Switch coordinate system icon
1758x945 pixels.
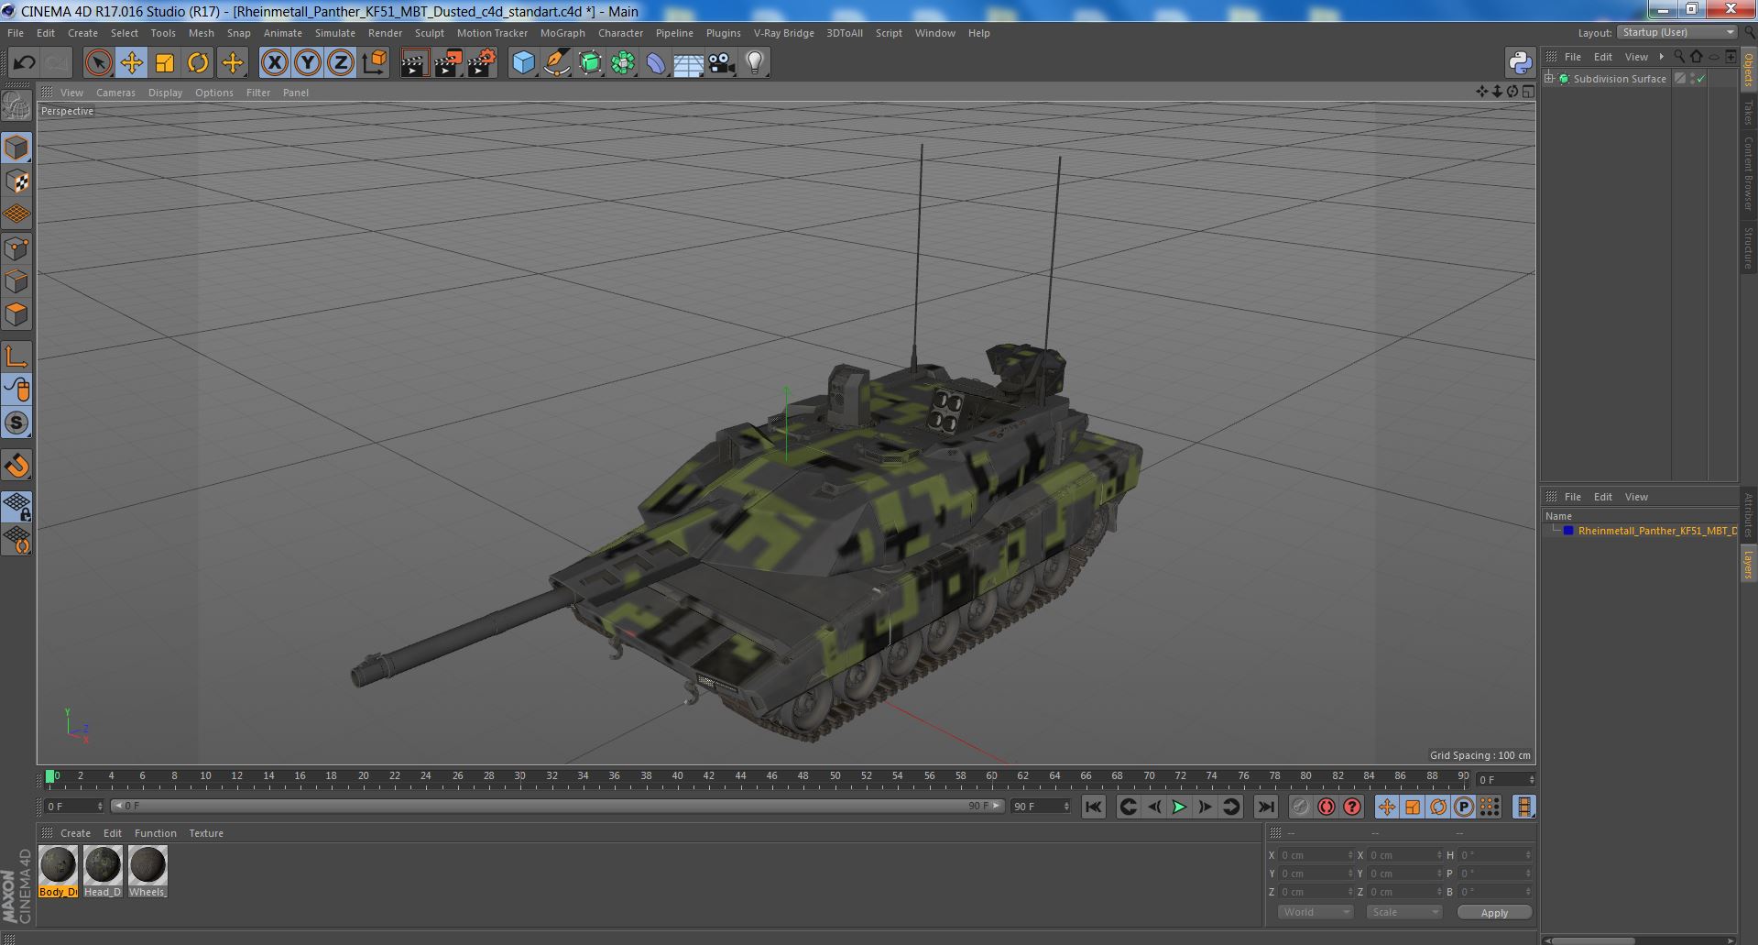coord(375,62)
